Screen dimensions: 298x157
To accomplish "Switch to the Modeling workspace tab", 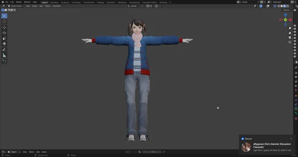I will click(54, 3).
